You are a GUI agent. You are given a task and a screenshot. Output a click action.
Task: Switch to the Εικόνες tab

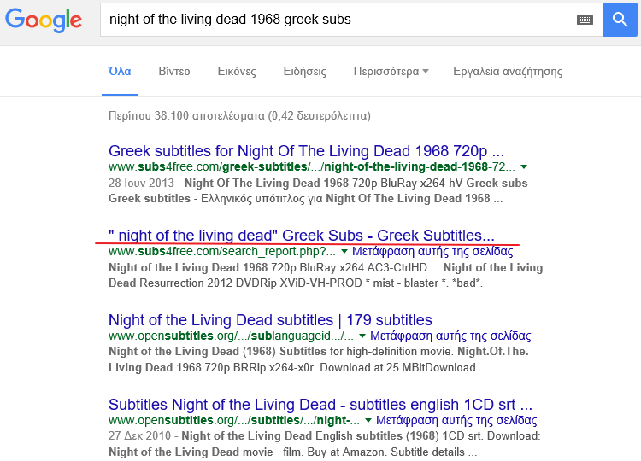point(237,72)
